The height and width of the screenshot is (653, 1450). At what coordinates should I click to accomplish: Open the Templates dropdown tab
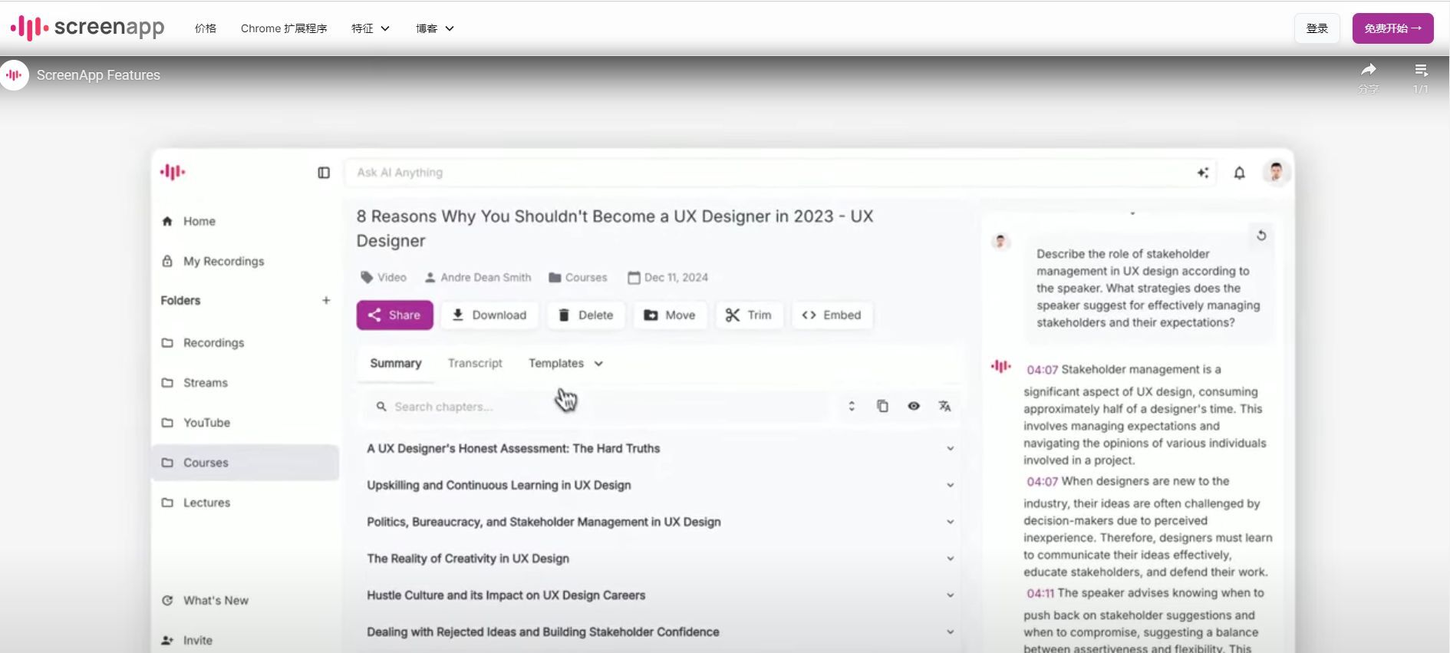point(565,363)
